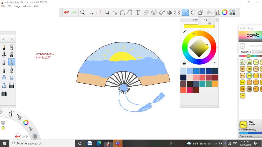This screenshot has width=262, height=147.
Task: Select Copic marker Y06
Action: 243,82
